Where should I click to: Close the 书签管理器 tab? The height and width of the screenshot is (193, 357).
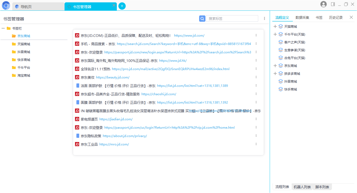[114, 5]
